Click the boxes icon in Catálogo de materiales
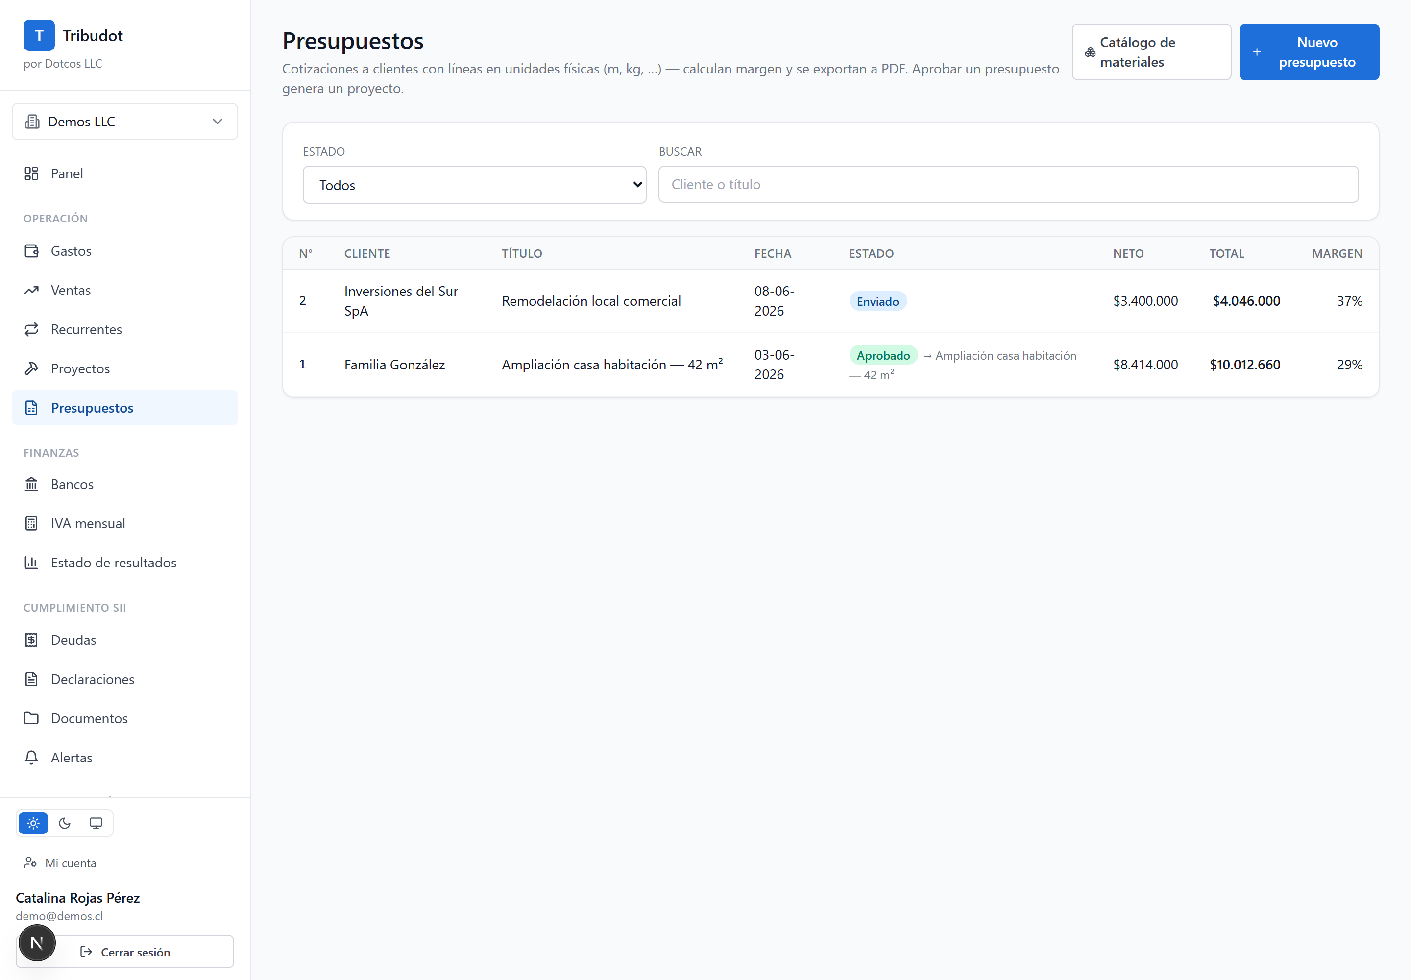This screenshot has height=980, width=1411. (x=1091, y=52)
